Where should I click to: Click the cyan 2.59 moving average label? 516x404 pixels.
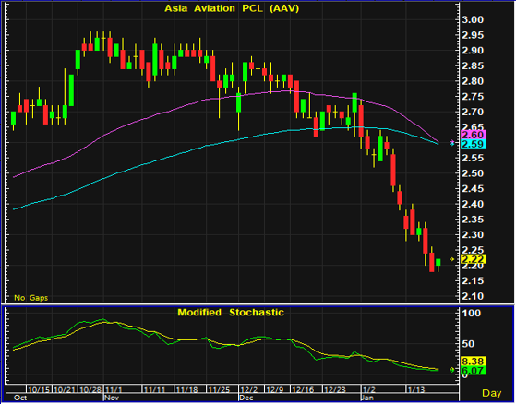coord(474,144)
